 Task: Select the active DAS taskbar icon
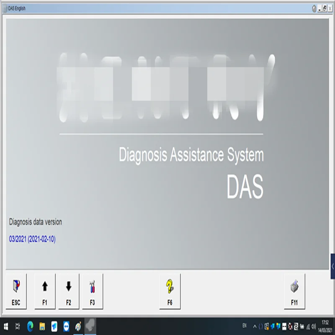90,326
